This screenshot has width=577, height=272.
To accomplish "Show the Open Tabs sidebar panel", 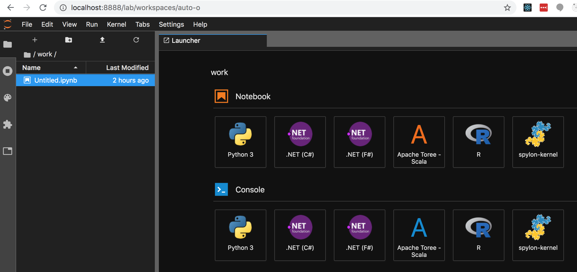I will point(8,151).
